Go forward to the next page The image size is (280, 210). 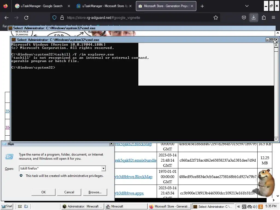click(16, 17)
